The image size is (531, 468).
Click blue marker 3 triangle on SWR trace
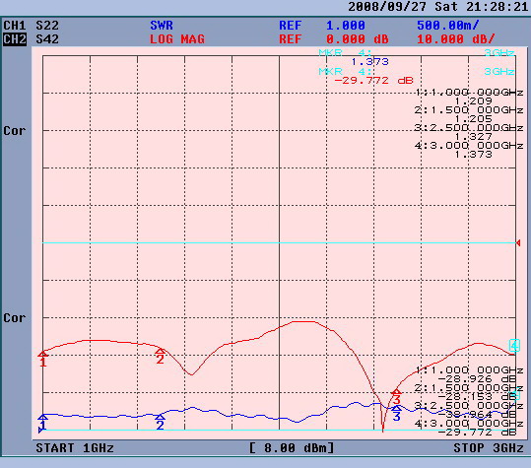(397, 408)
